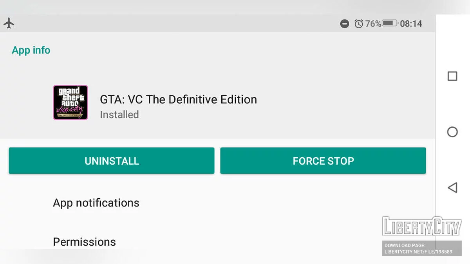This screenshot has height=264, width=470.
Task: Tap the do-not-disturb status icon
Action: tap(345, 24)
